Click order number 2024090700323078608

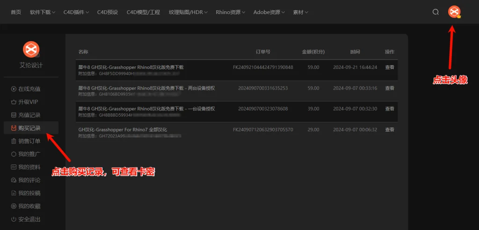[x=263, y=109]
